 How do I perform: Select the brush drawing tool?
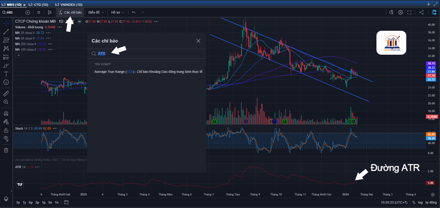point(6,65)
